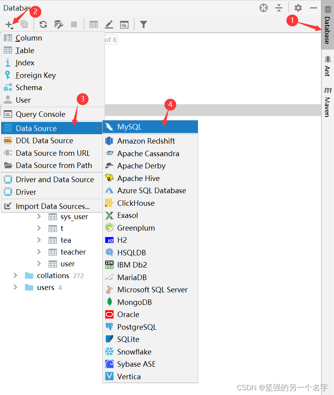Open the Data Source Properties tool icon
The image size is (334, 395).
59,24
